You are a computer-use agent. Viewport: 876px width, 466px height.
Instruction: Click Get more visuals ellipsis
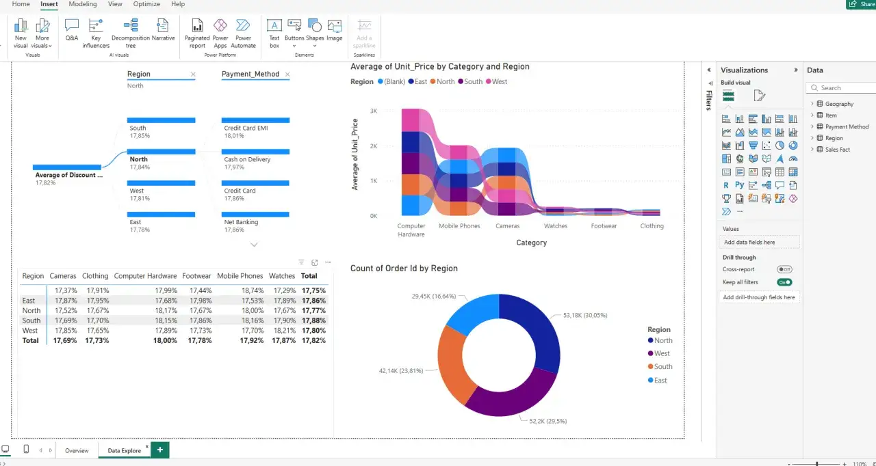click(740, 211)
